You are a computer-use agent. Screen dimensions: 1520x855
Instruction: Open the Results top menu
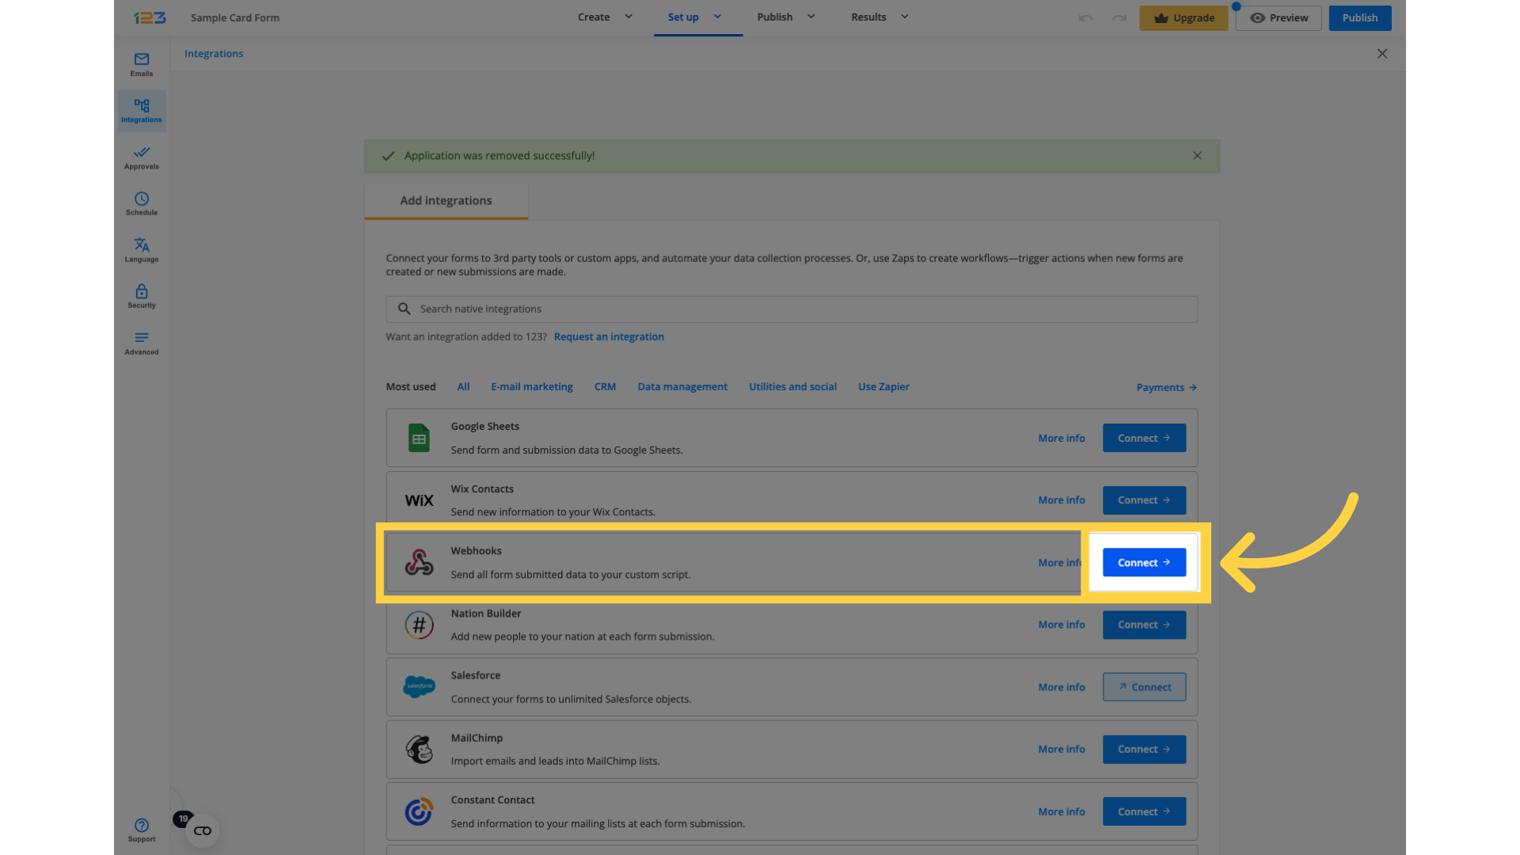[868, 17]
